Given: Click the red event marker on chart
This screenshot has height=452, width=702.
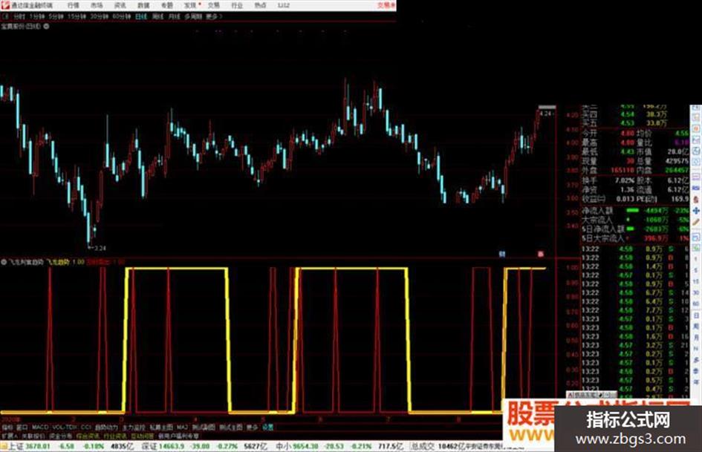Looking at the screenshot, I should click(x=540, y=254).
